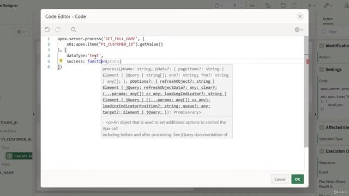The image size is (349, 196).
Task: Click the Filter field in property panel
Action: (x=336, y=32)
